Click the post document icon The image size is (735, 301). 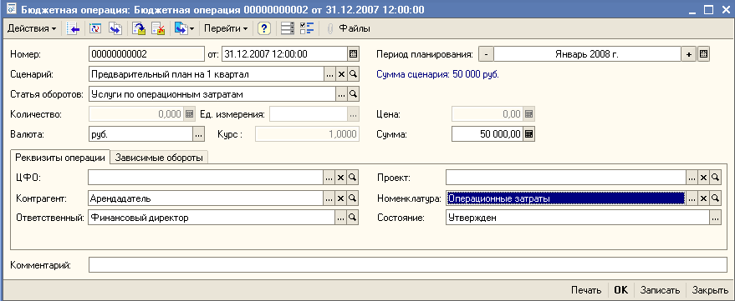[139, 28]
